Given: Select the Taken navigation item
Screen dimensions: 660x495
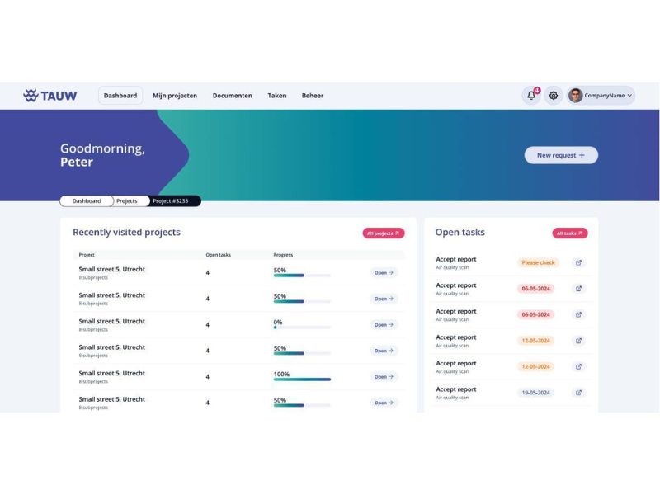Looking at the screenshot, I should pyautogui.click(x=277, y=95).
